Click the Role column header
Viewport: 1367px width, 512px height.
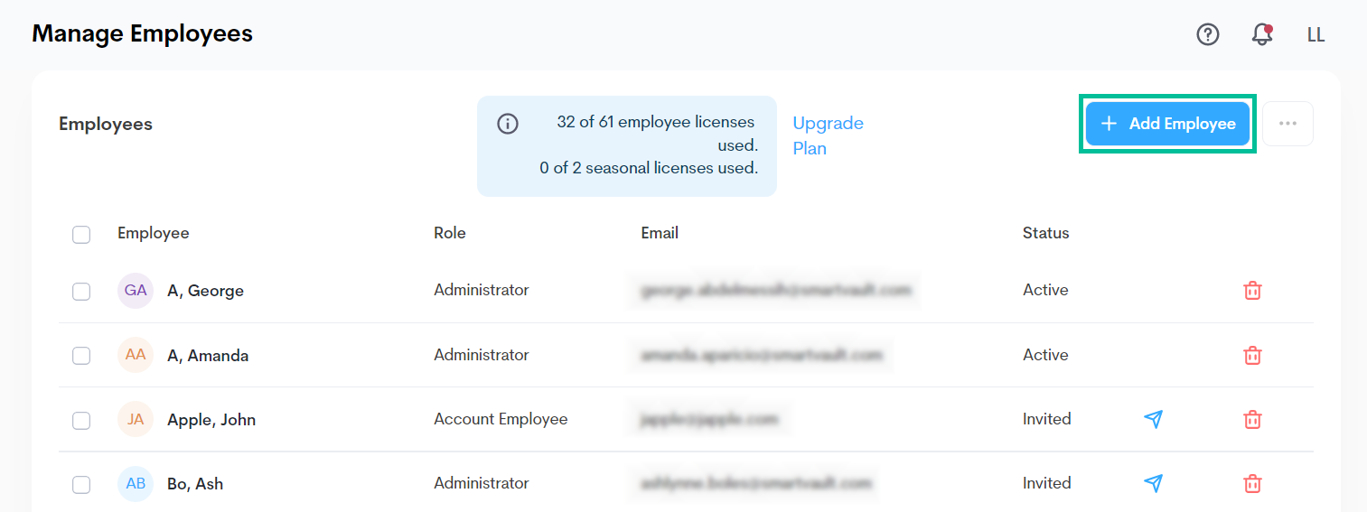450,233
